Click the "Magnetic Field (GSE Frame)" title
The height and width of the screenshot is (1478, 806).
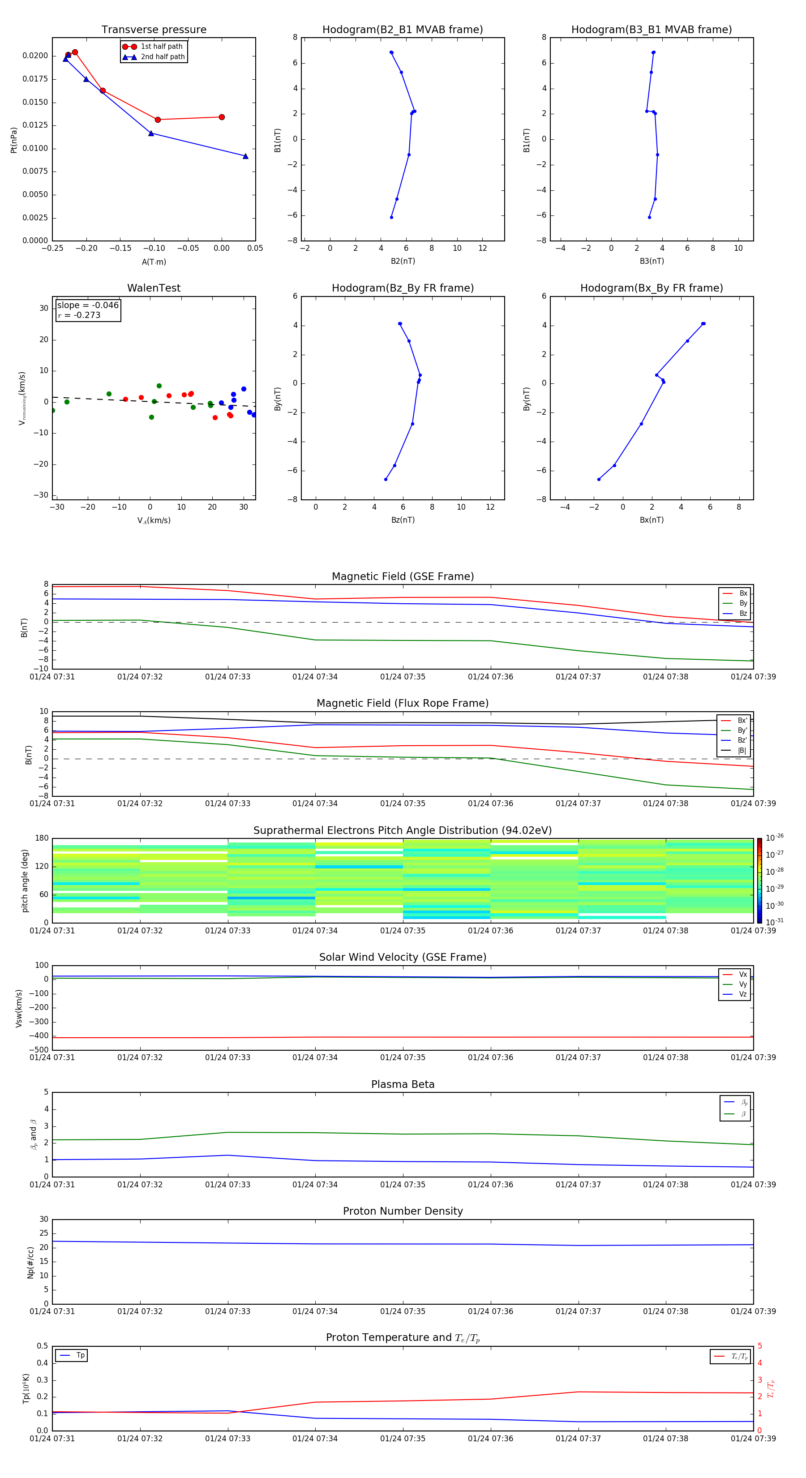pyautogui.click(x=403, y=576)
